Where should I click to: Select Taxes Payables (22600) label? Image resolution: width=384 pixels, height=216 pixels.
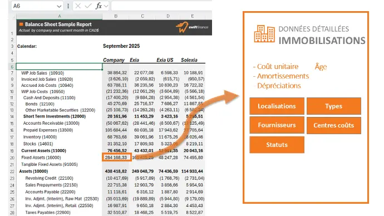(x=48, y=212)
